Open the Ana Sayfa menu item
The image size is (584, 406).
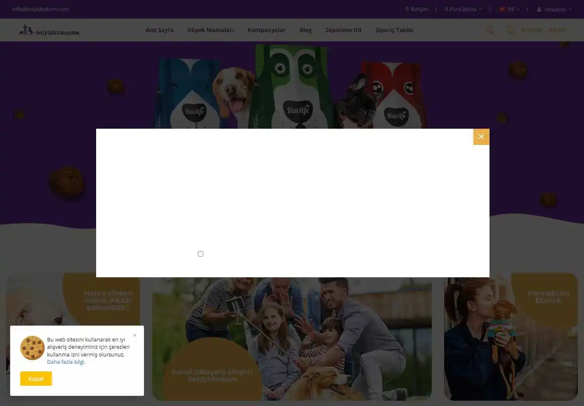point(159,30)
